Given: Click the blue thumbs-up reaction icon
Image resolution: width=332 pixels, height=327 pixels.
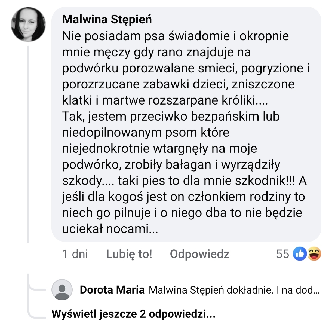Looking at the screenshot, I should point(299,254).
